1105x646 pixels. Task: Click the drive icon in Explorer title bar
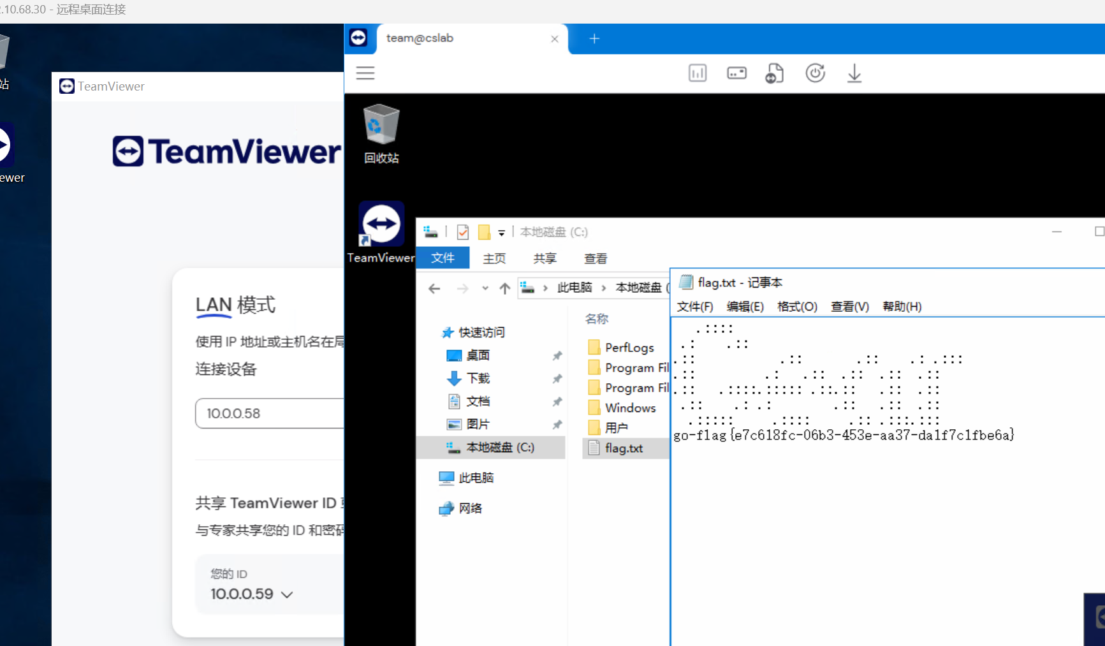pos(431,231)
